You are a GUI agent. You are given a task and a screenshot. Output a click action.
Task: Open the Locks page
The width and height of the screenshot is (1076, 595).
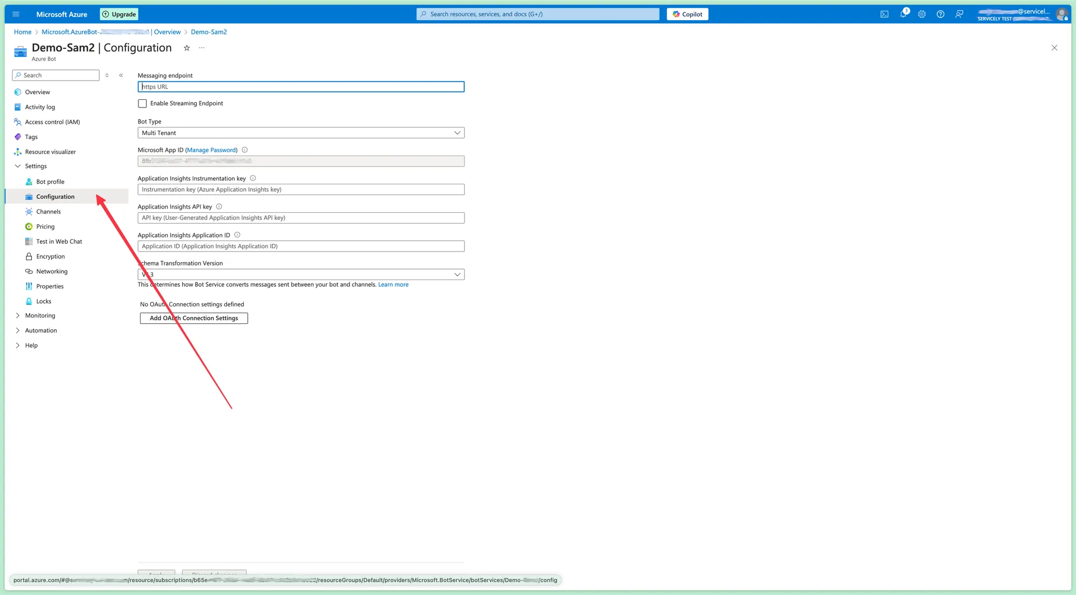coord(44,301)
